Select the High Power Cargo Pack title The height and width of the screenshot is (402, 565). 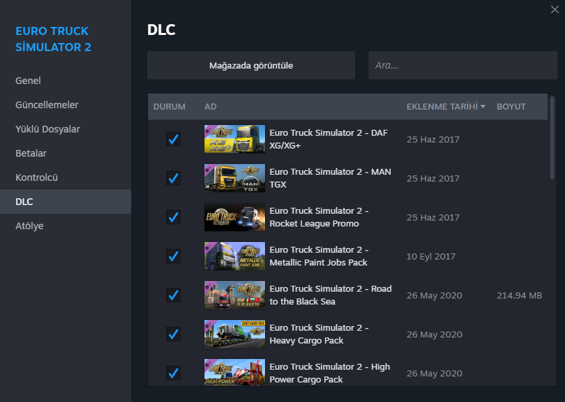(330, 373)
